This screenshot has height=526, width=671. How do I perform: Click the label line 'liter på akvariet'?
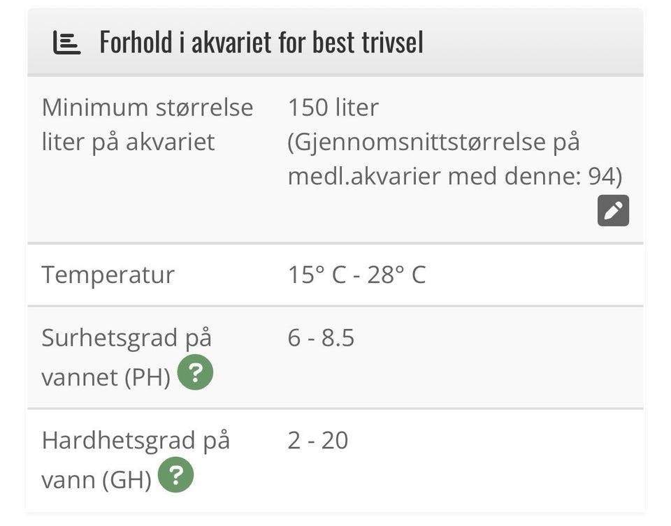128,143
